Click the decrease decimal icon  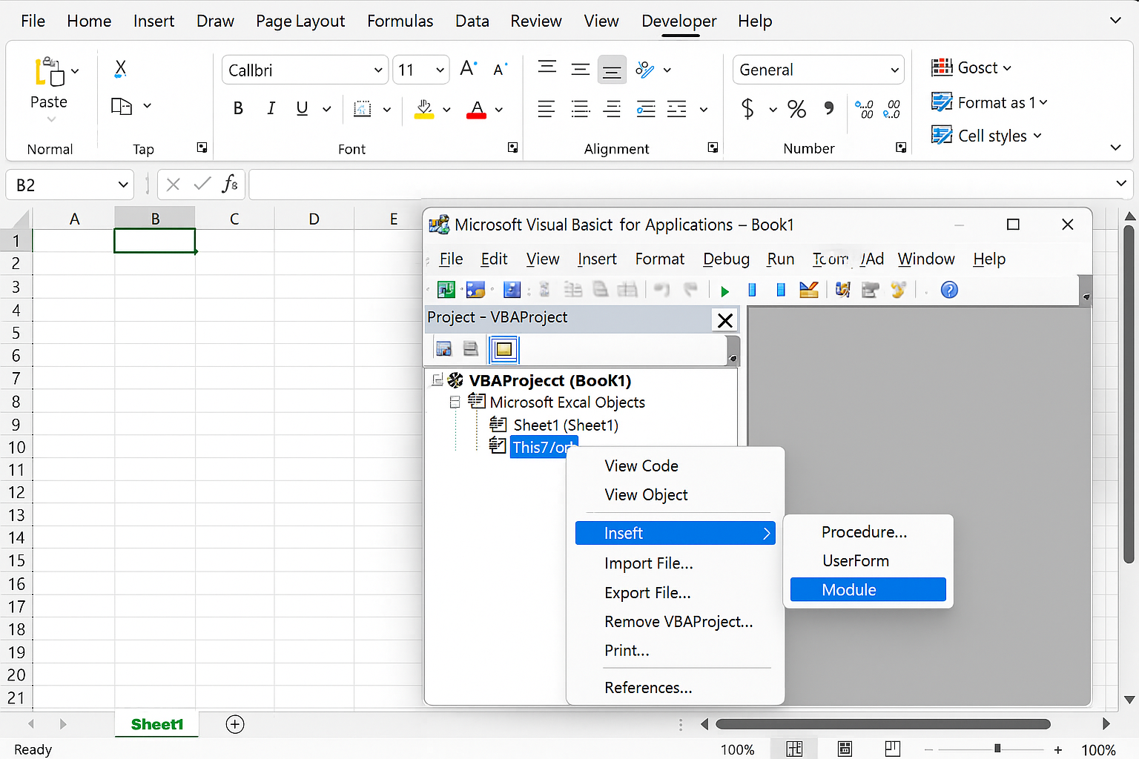click(892, 110)
